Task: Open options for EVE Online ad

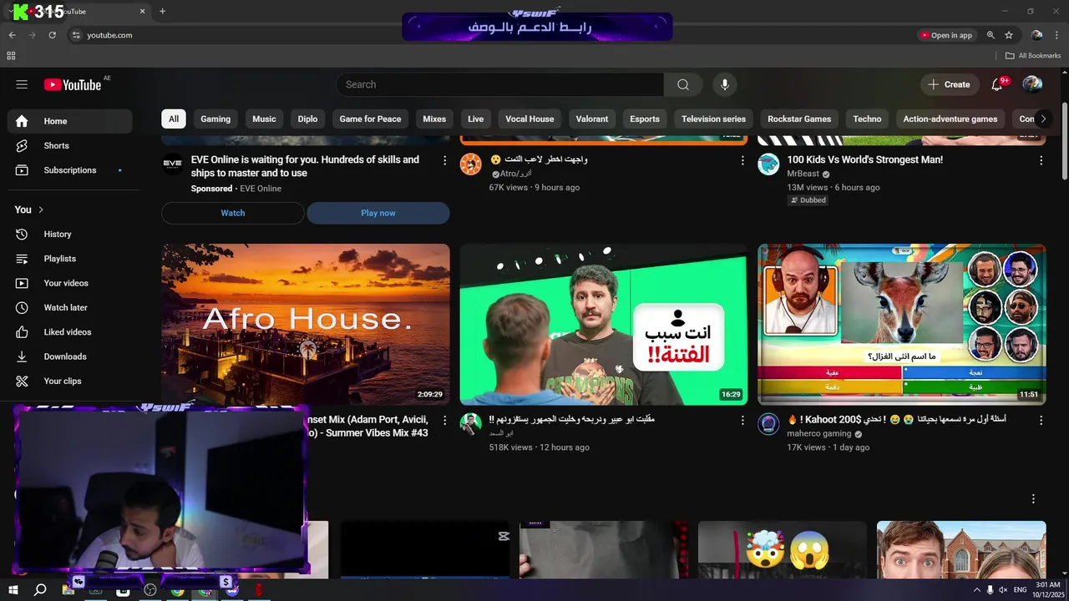Action: coord(444,160)
